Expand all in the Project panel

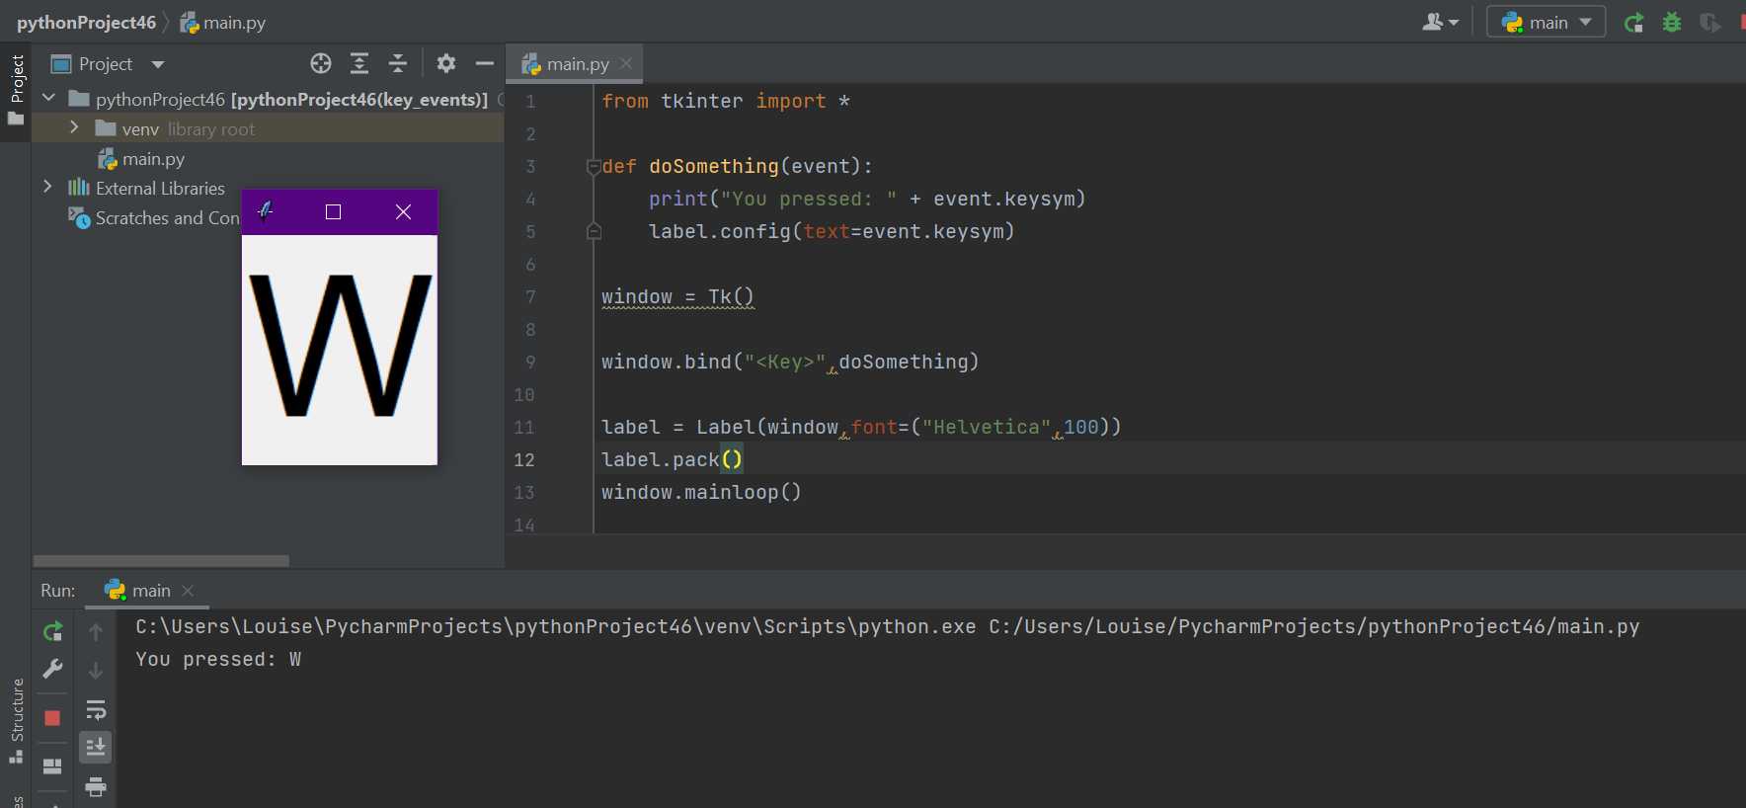coord(359,64)
